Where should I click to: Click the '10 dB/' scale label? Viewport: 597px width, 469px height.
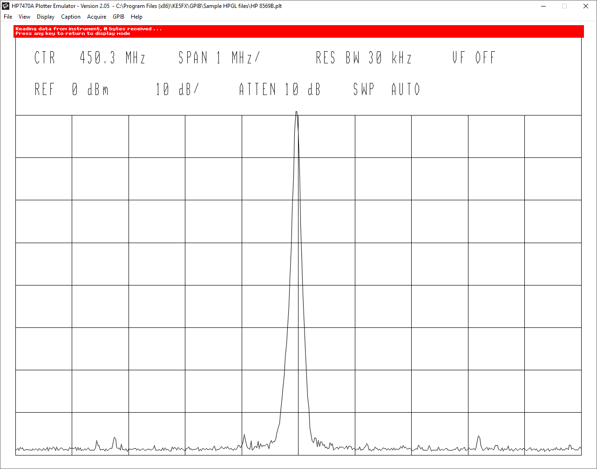pos(177,89)
